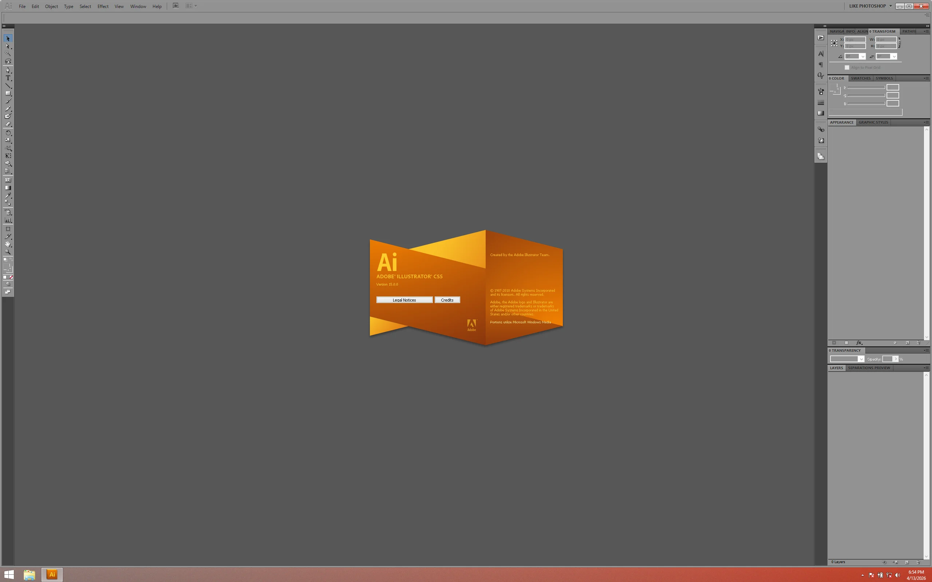Click the Credits button
The width and height of the screenshot is (932, 582).
(x=447, y=300)
